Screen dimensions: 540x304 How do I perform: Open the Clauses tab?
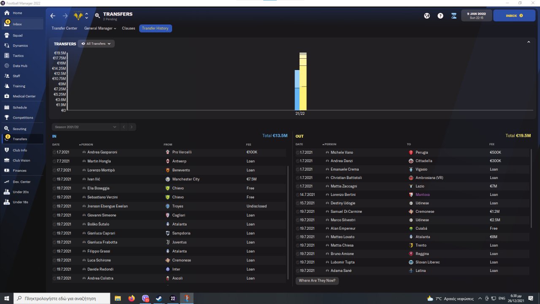coord(129,28)
